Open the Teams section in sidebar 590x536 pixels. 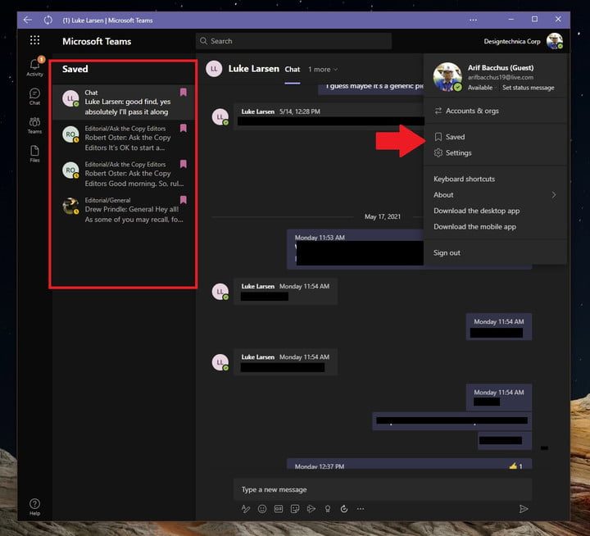(34, 125)
